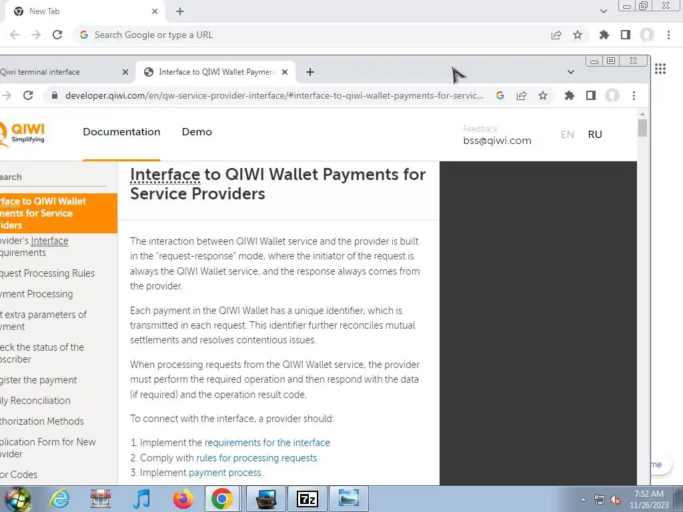The height and width of the screenshot is (512, 683).
Task: Switch language to EN
Action: [567, 135]
